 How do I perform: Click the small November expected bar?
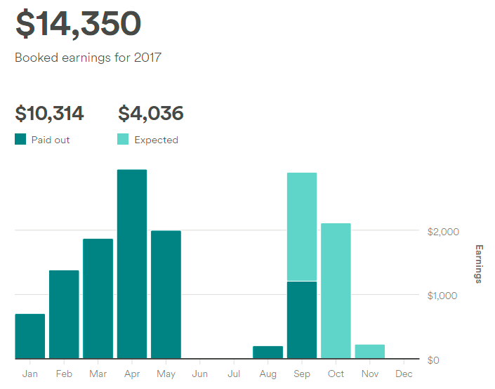pos(370,351)
